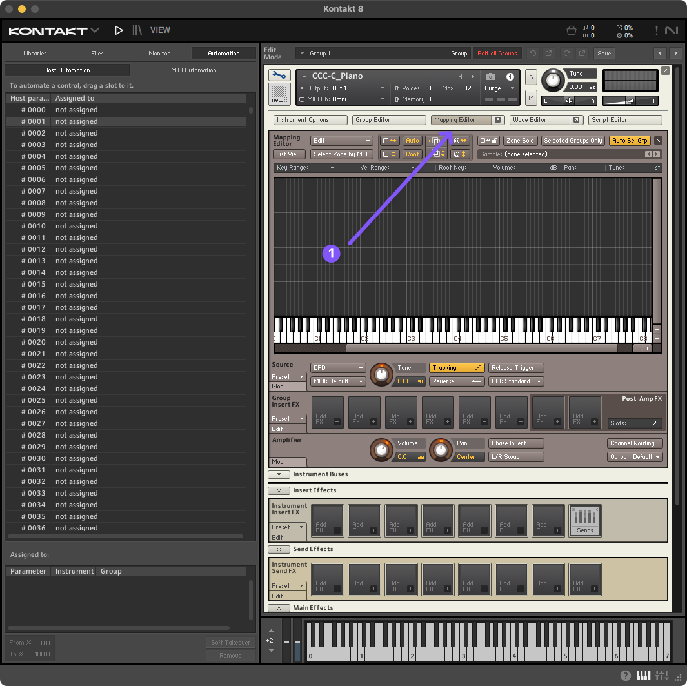The height and width of the screenshot is (686, 687).
Task: Open the Purge dropdown menu
Action: tap(499, 88)
